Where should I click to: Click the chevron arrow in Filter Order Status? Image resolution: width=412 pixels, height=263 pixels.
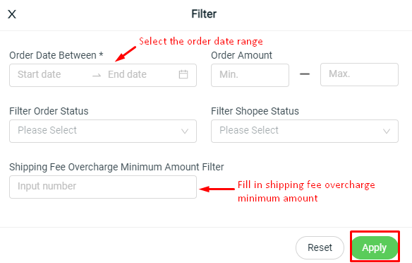(x=185, y=131)
